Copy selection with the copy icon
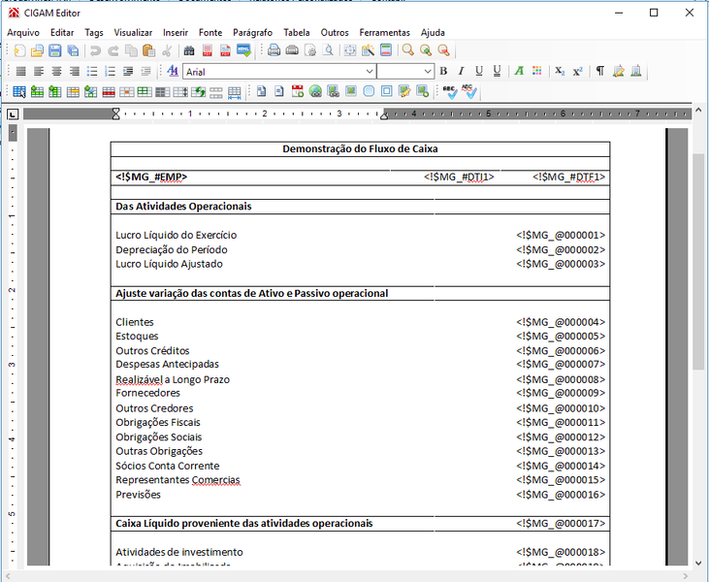Viewport: 709px width, 582px height. (x=131, y=50)
